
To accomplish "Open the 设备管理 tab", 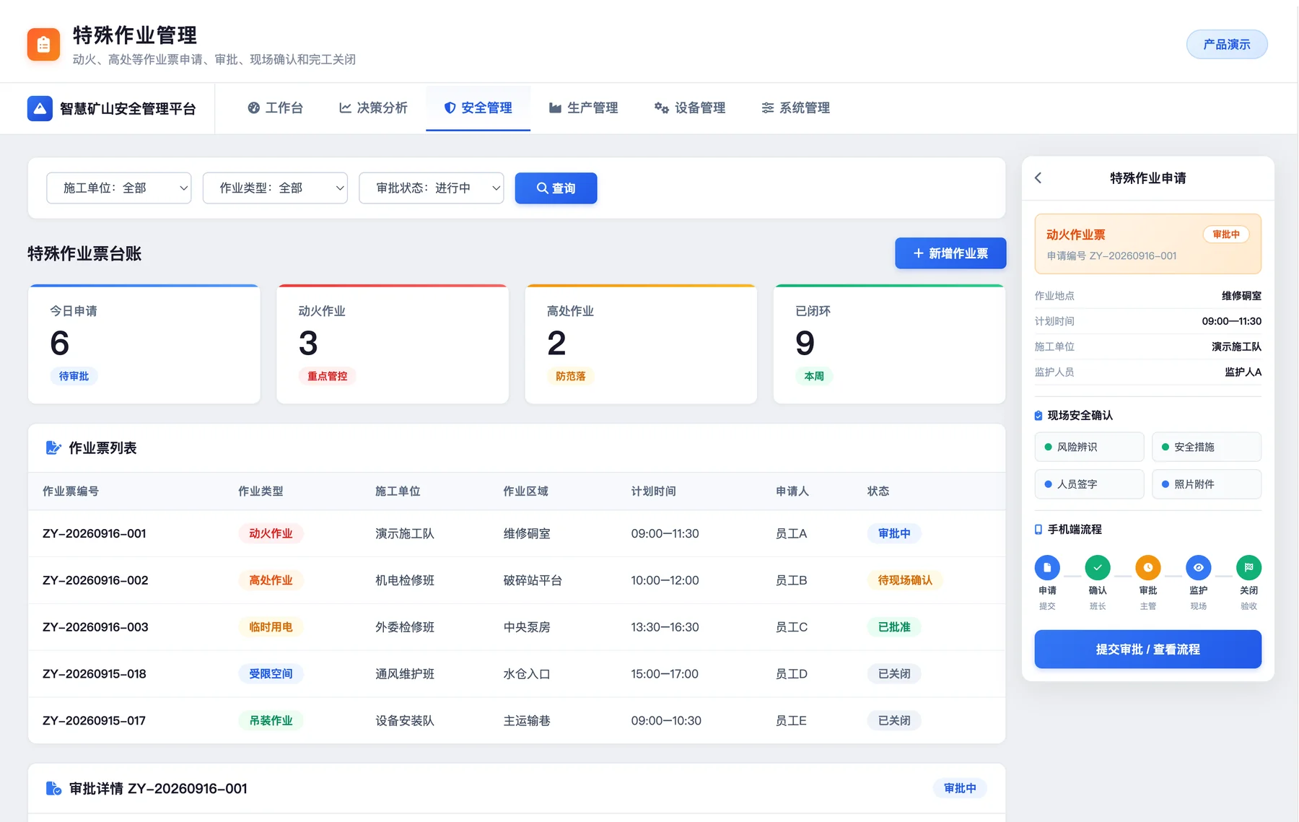I will pos(690,108).
